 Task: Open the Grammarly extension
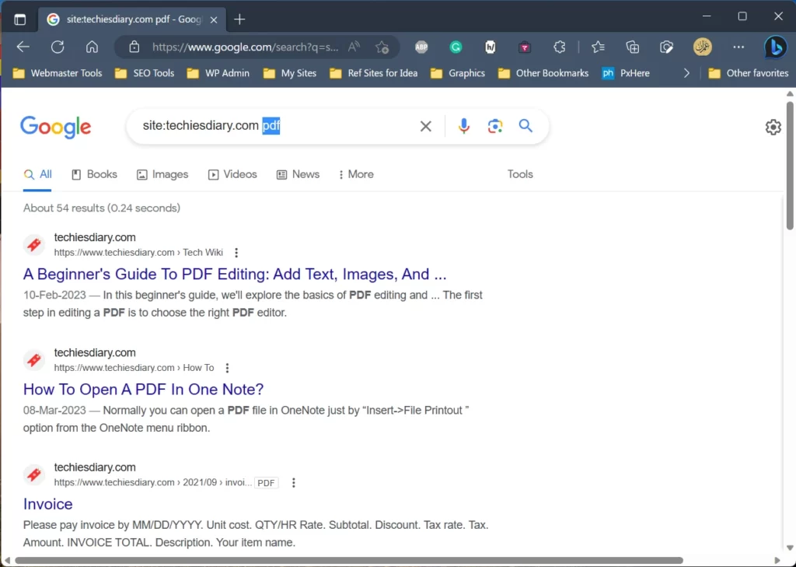click(456, 47)
